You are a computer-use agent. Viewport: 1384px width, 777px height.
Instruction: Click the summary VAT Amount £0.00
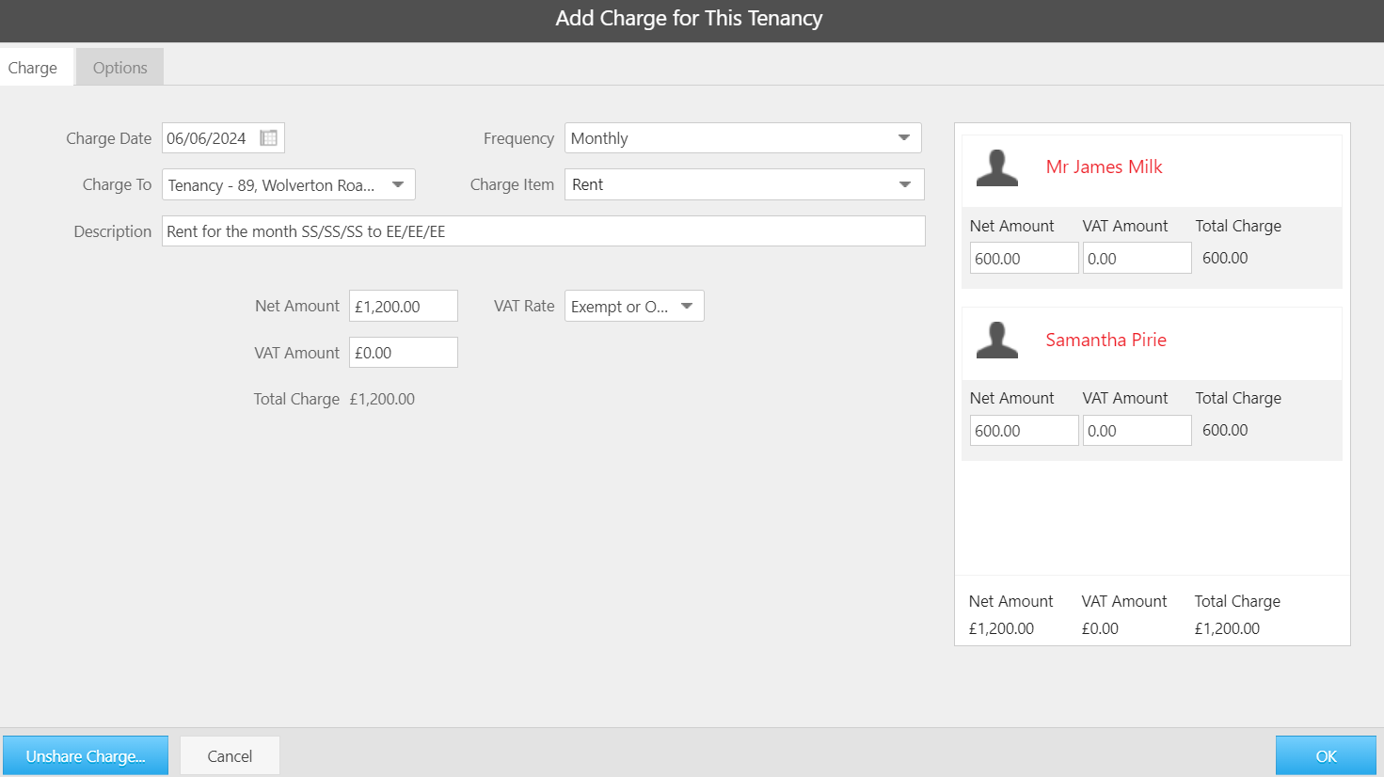pyautogui.click(x=1100, y=628)
